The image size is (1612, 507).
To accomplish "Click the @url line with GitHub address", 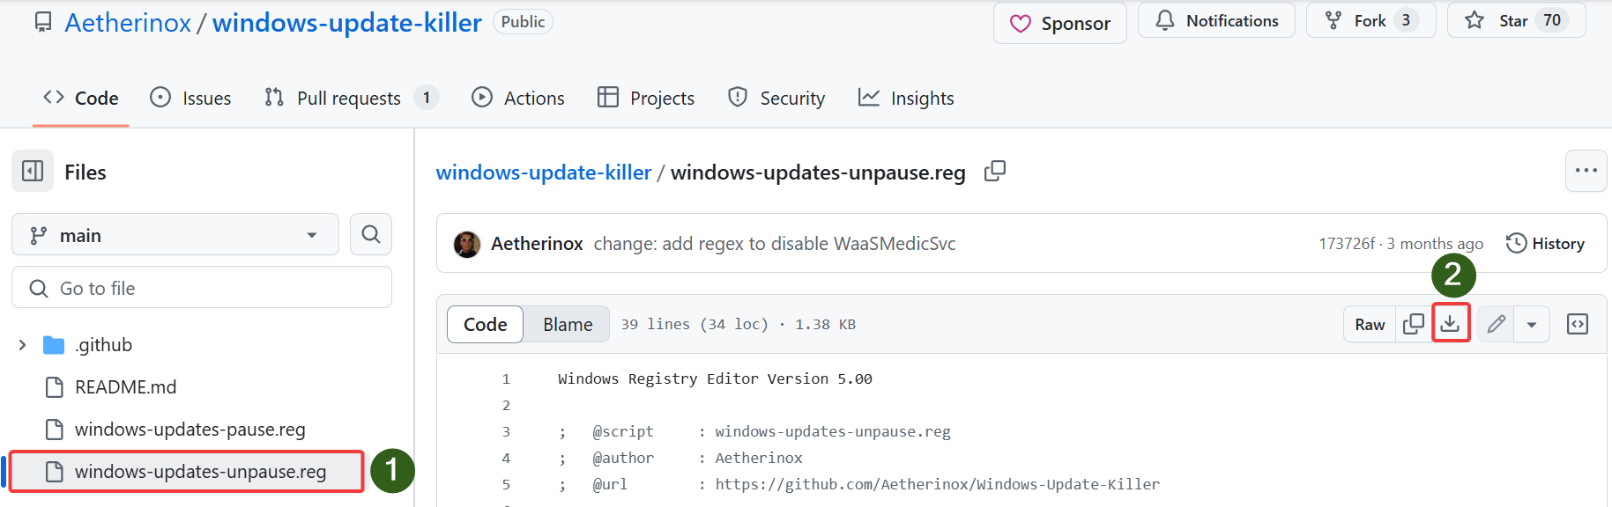I will 859,485.
